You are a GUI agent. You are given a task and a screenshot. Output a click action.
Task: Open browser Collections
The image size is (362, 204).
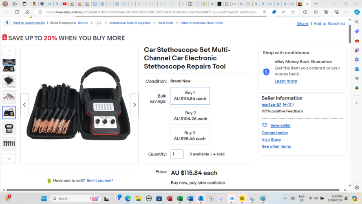pyautogui.click(x=326, y=12)
